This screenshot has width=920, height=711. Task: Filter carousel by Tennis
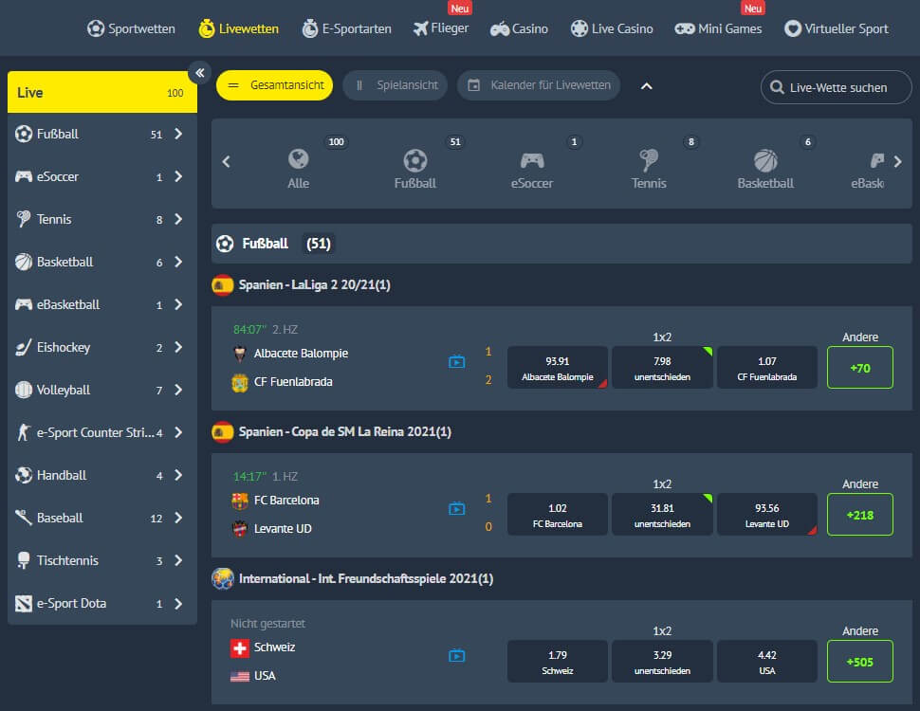[x=649, y=168]
